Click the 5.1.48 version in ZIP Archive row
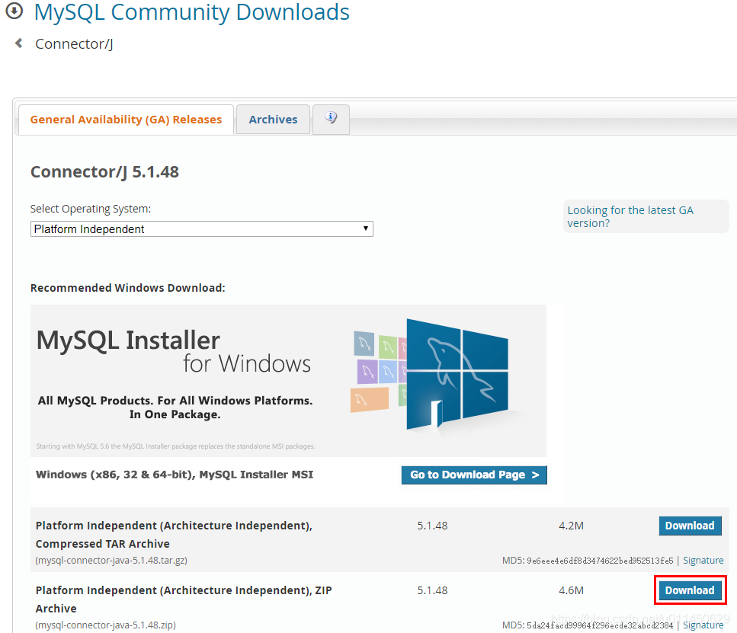Image resolution: width=737 pixels, height=633 pixels. coord(432,590)
